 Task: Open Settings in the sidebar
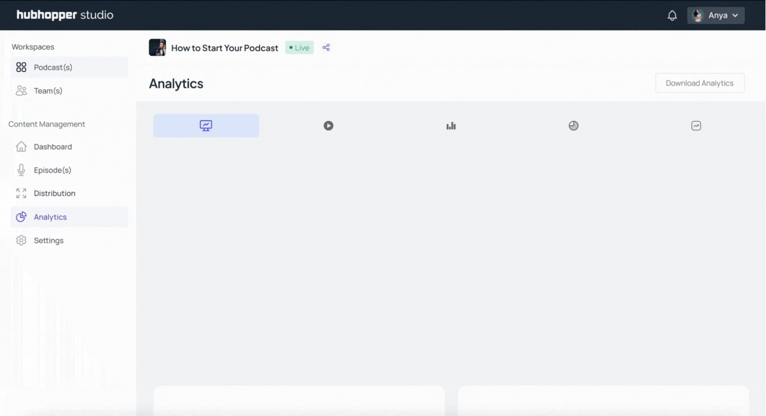tap(69, 240)
